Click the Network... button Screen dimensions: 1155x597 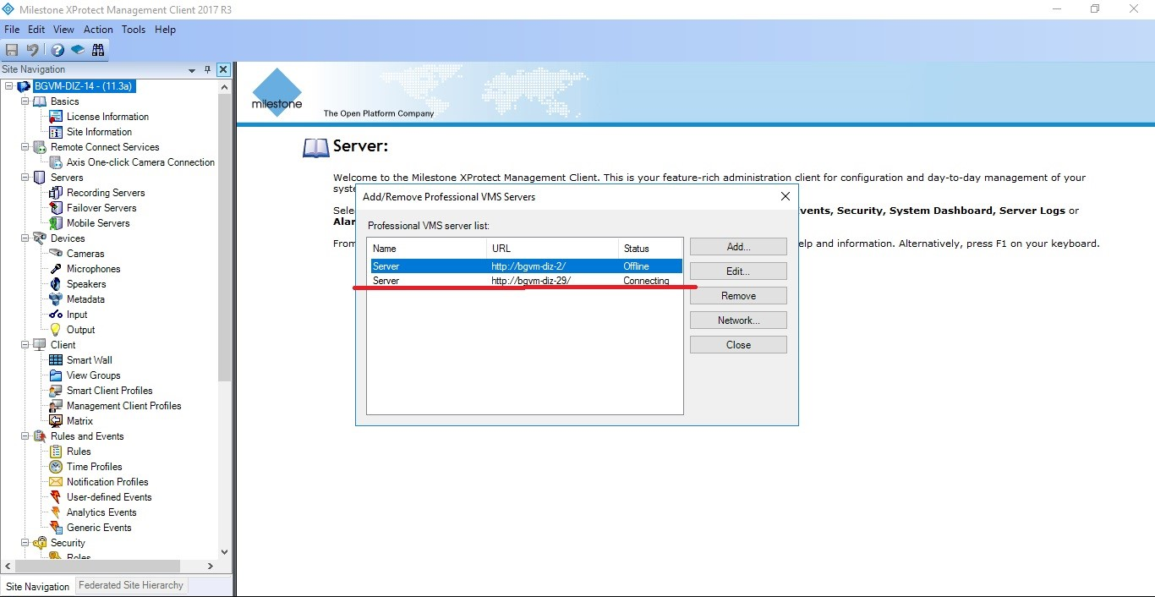738,320
